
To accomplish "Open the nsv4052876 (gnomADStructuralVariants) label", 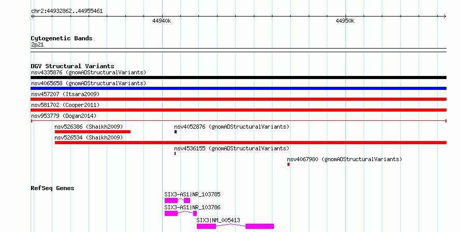I will pyautogui.click(x=232, y=127).
